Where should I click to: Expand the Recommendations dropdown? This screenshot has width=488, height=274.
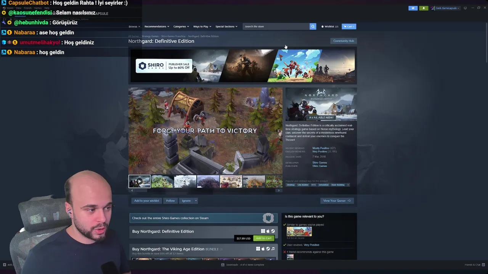click(157, 26)
